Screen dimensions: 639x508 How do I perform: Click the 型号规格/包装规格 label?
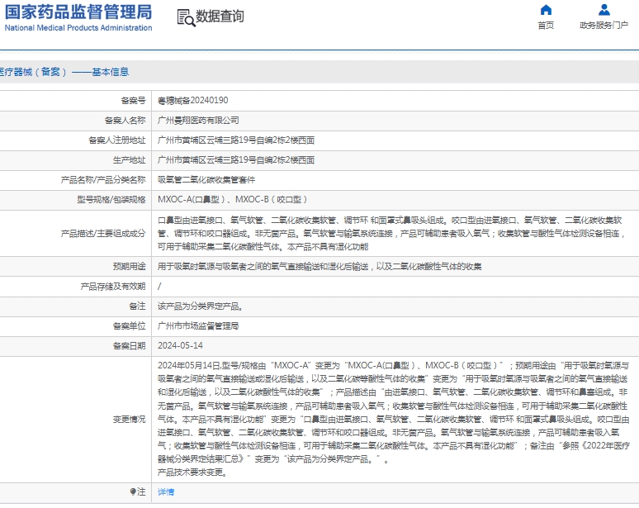[x=111, y=199]
